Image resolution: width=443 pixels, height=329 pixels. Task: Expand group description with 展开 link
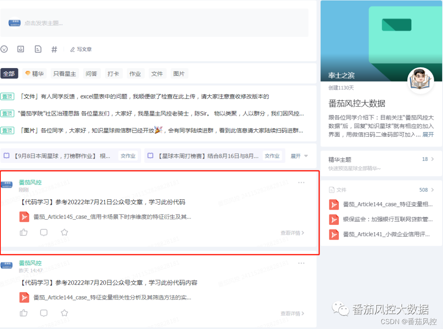point(428,135)
